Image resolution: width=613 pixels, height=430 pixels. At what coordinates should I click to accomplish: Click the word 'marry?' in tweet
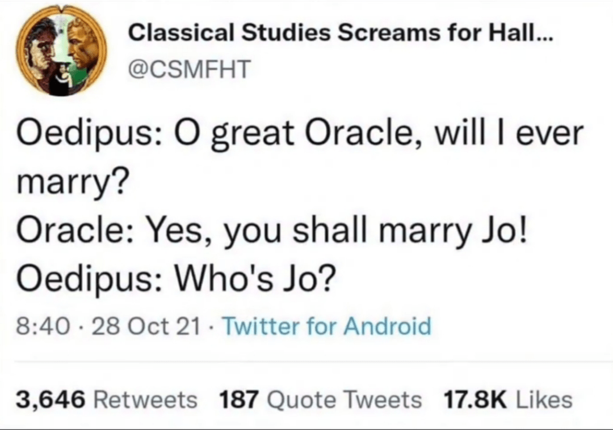(71, 182)
